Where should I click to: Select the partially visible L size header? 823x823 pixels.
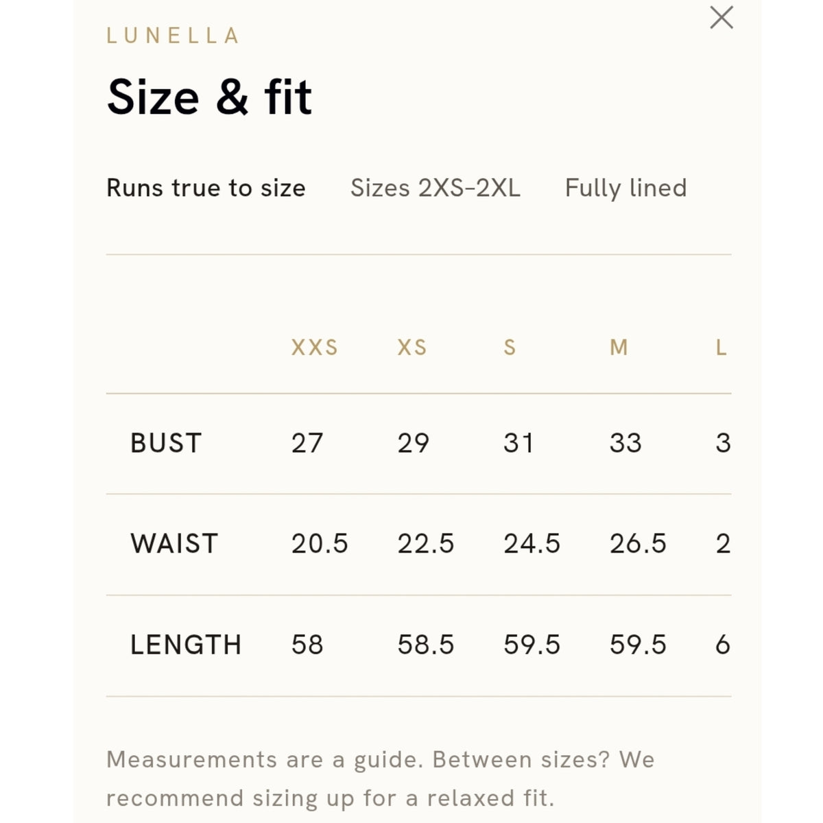[721, 348]
